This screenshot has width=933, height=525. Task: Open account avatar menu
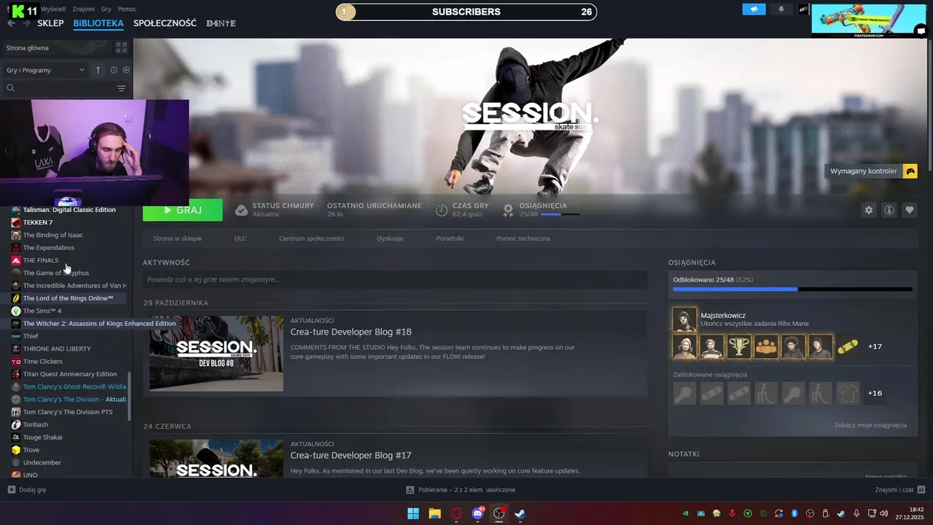[x=803, y=9]
